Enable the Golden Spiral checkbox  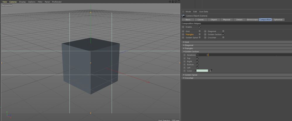point(200,37)
